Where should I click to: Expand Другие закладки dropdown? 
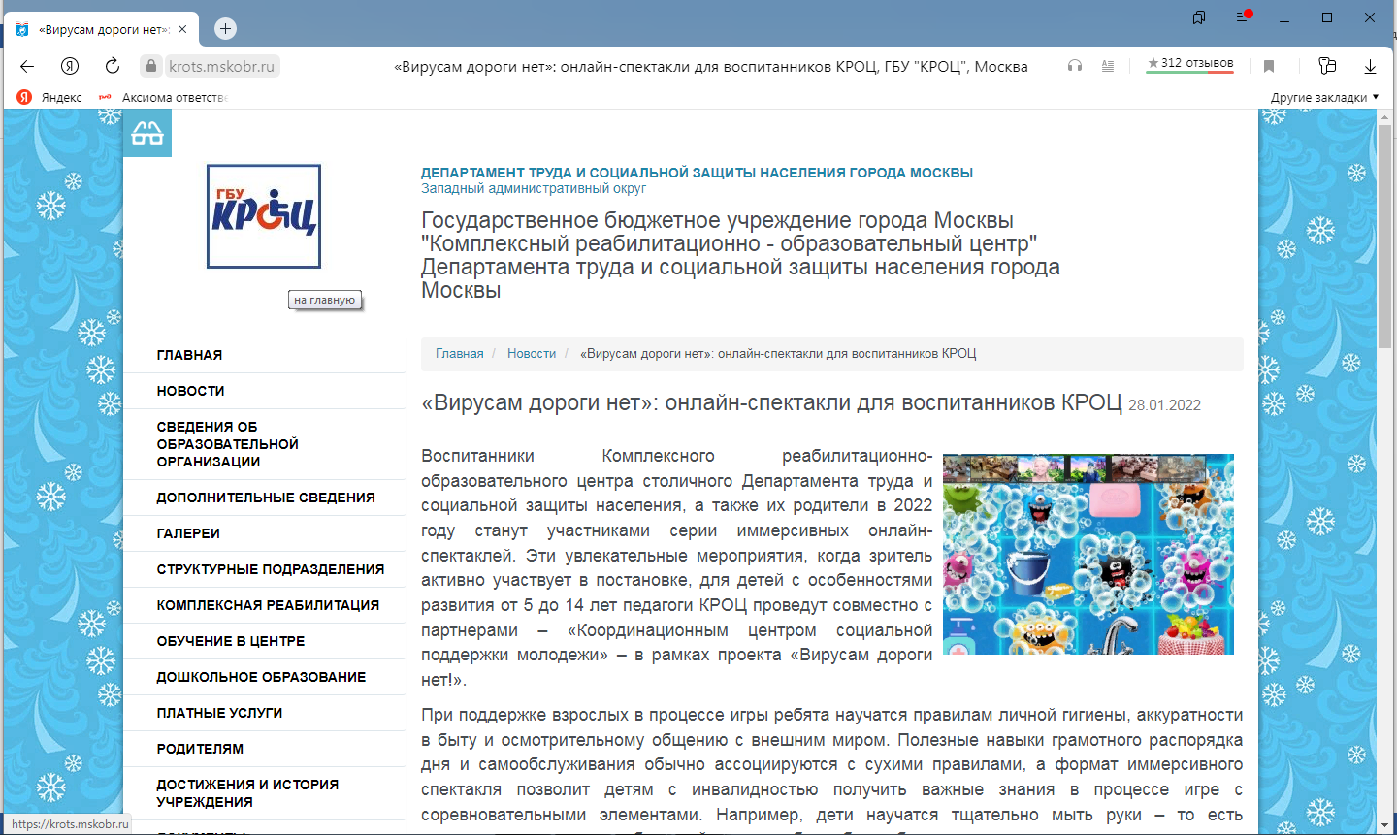(1324, 97)
